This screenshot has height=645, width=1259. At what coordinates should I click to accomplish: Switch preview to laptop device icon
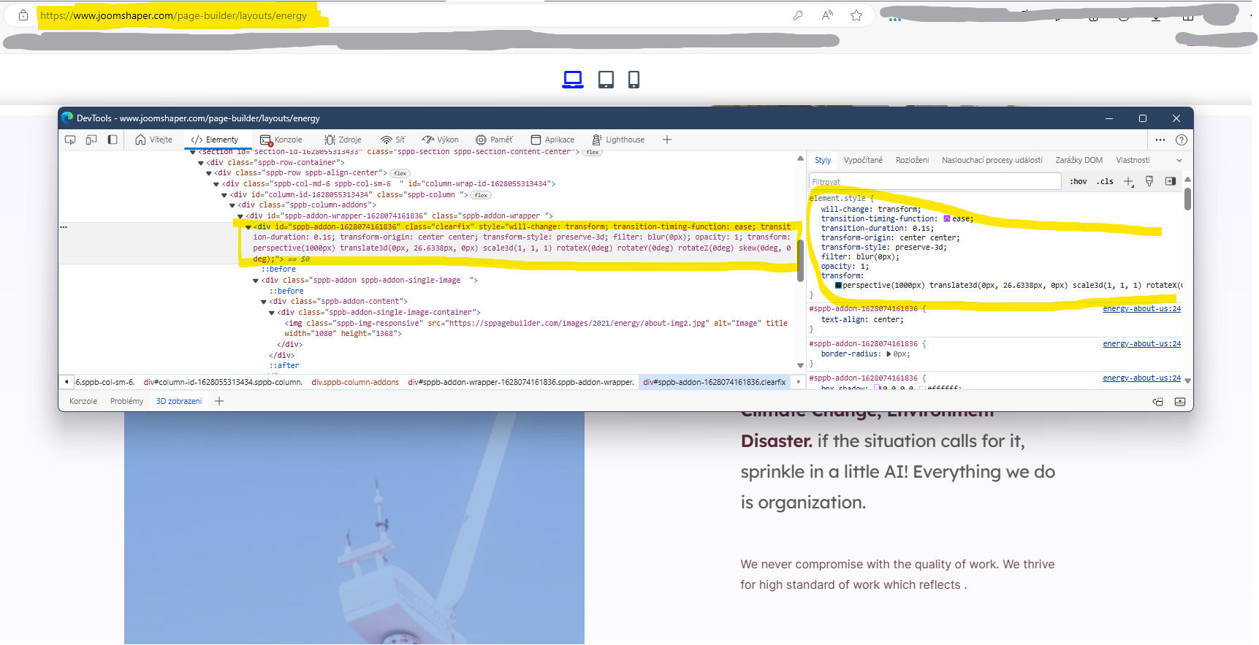click(573, 80)
